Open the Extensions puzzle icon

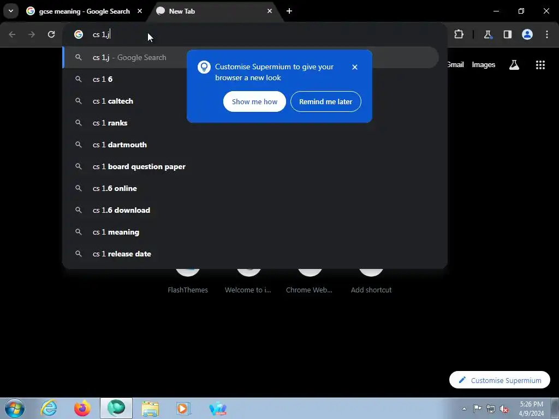[x=459, y=34]
